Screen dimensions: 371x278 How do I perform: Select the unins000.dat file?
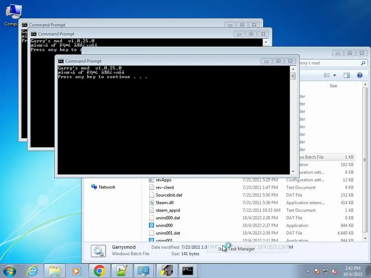click(x=168, y=218)
